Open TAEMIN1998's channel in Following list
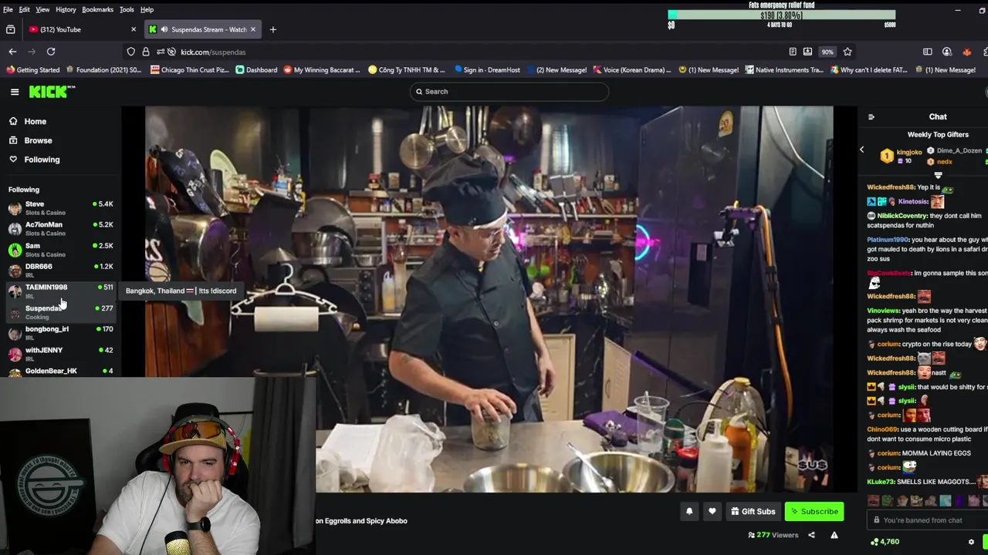This screenshot has height=555, width=988. (x=60, y=291)
